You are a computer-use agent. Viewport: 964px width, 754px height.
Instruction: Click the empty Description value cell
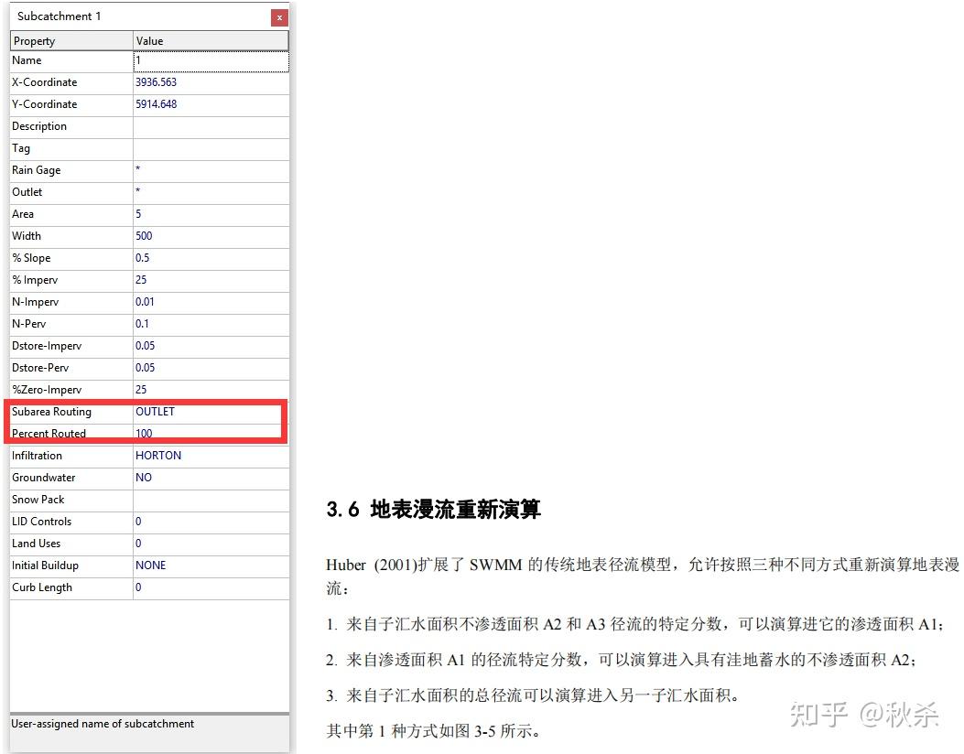pos(211,126)
